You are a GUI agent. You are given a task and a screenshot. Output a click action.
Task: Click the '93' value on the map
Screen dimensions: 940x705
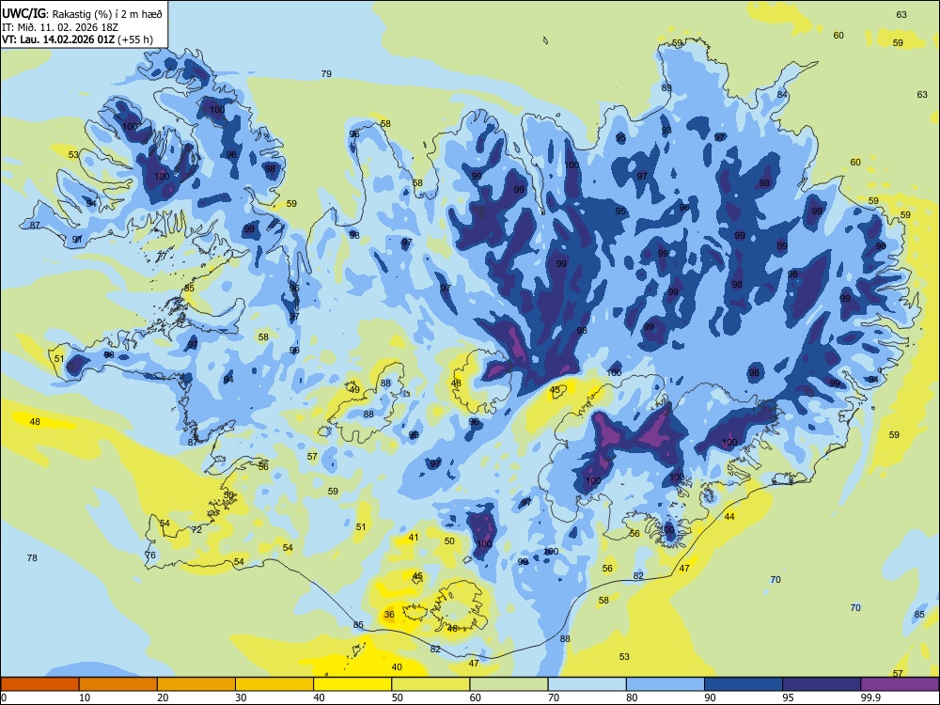point(666,130)
